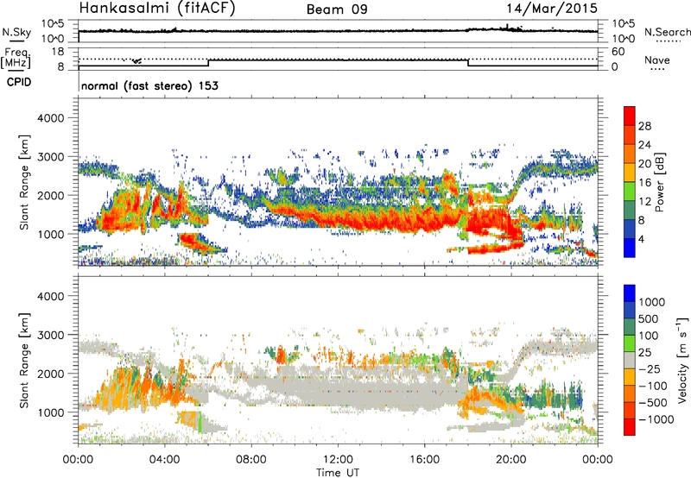Click the blue top swatch of Velocity colorbar

coord(630,293)
